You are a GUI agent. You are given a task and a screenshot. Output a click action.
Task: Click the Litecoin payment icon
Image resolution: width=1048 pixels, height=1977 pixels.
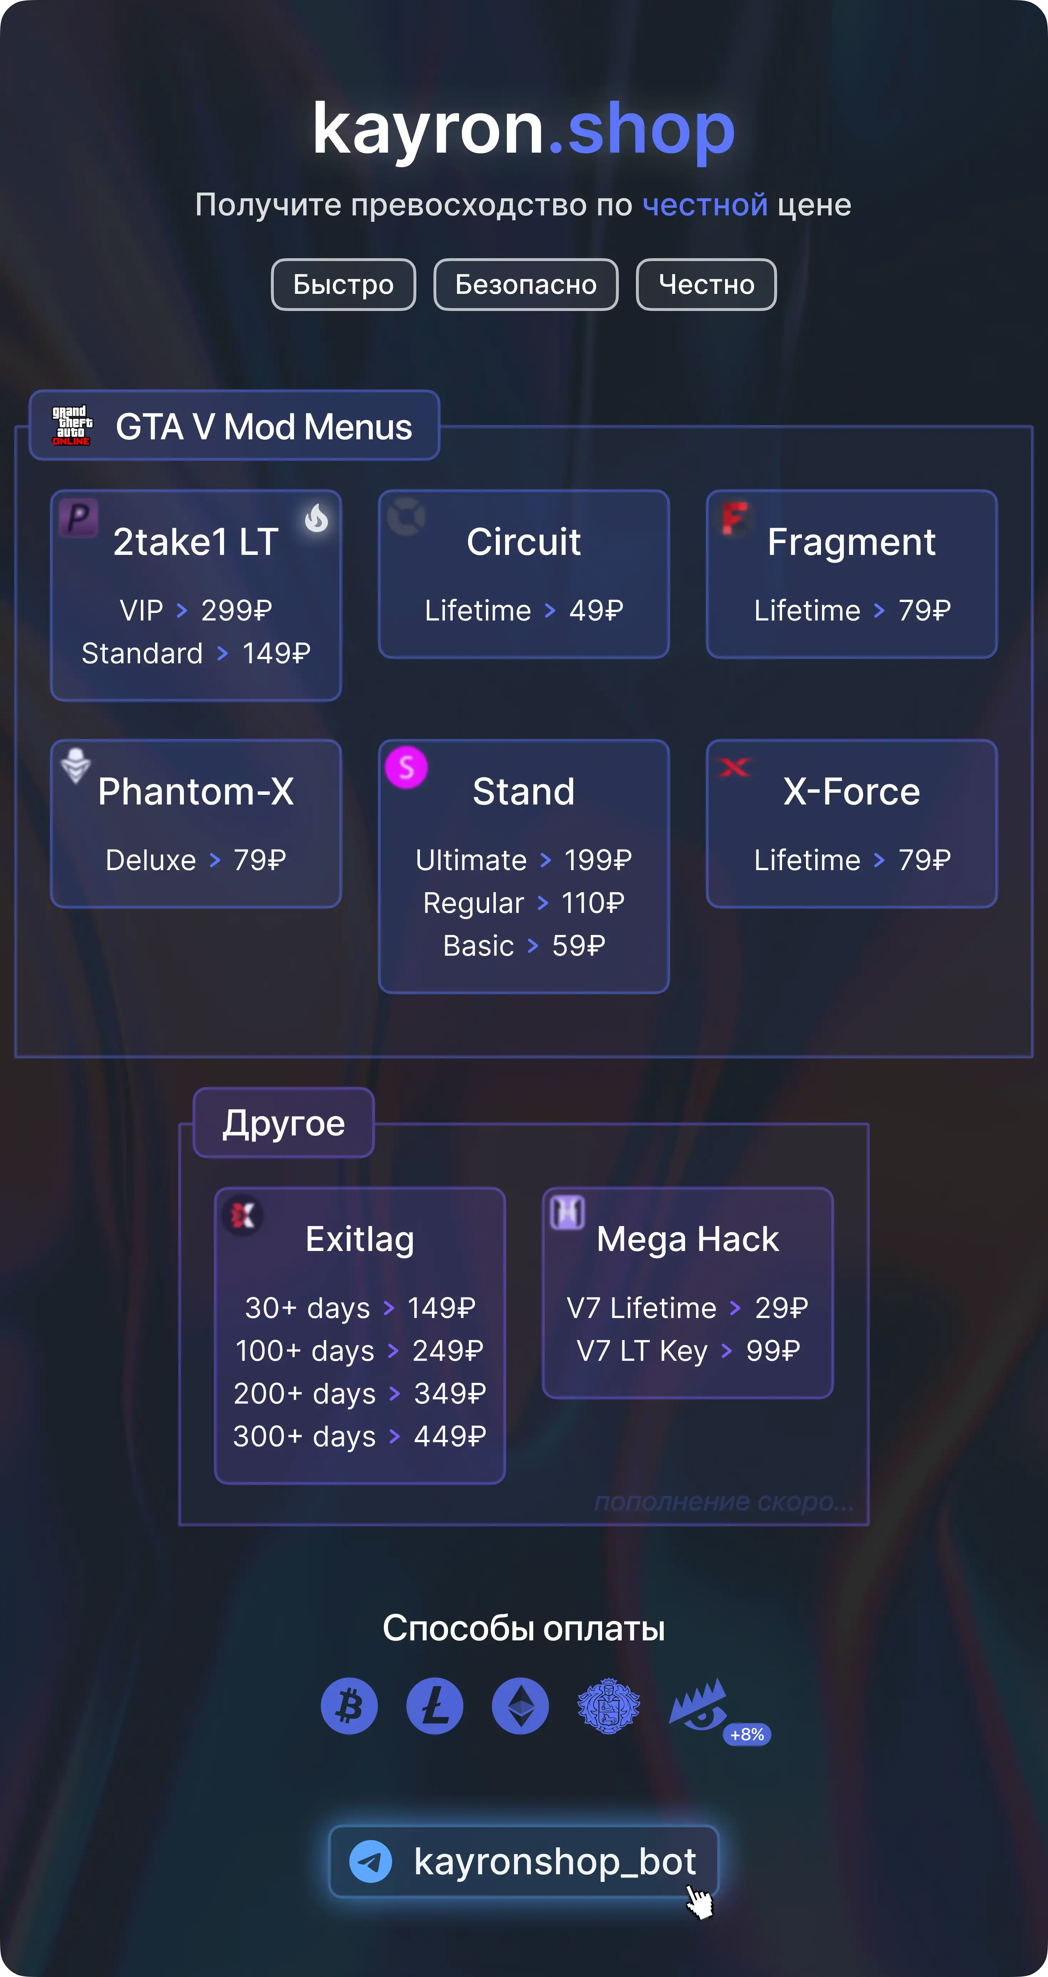[x=434, y=1706]
